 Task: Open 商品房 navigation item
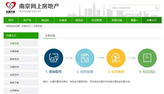pyautogui.click(x=45, y=20)
